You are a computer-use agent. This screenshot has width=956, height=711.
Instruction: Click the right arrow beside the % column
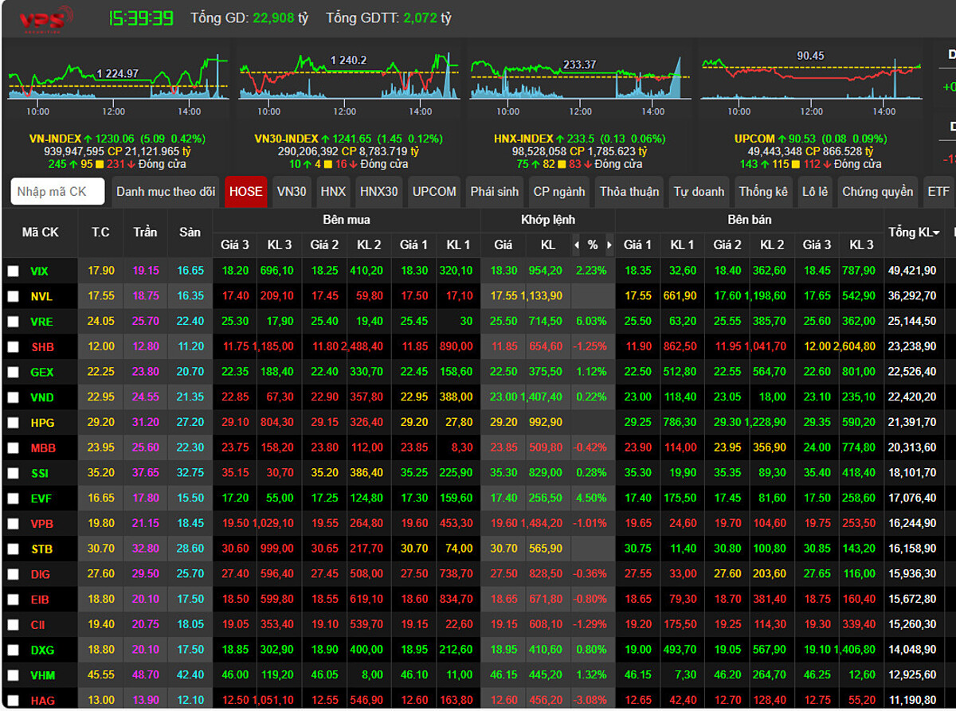point(609,245)
